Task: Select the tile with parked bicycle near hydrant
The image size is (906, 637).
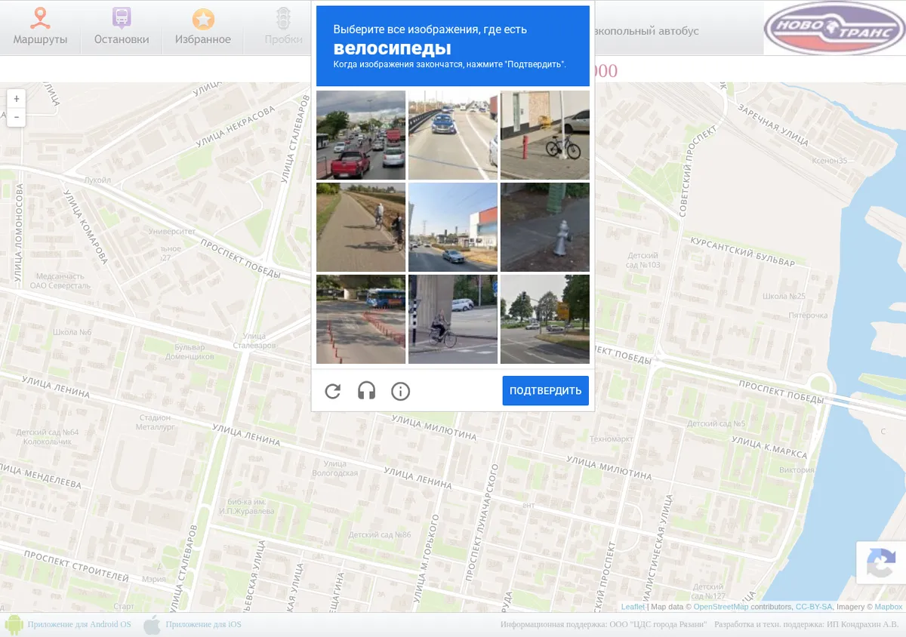Action: 545,135
